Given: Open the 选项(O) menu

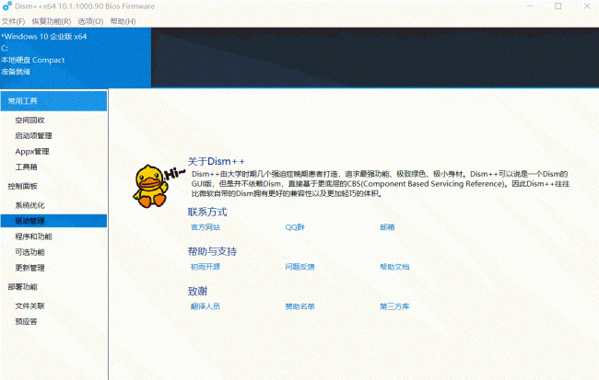Looking at the screenshot, I should point(90,21).
